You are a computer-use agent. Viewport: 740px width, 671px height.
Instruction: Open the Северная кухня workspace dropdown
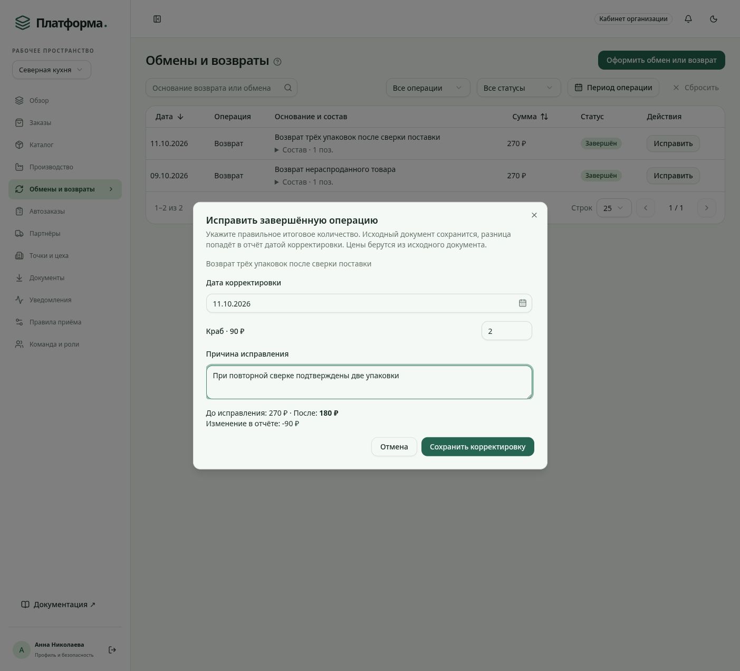52,70
